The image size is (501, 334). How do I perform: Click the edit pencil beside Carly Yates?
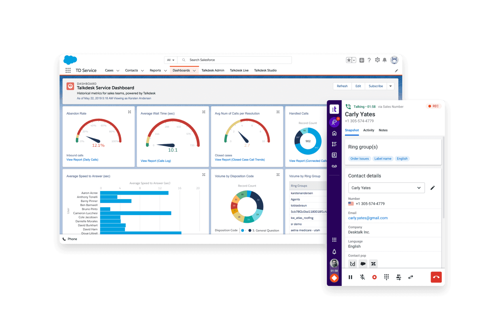click(x=432, y=188)
